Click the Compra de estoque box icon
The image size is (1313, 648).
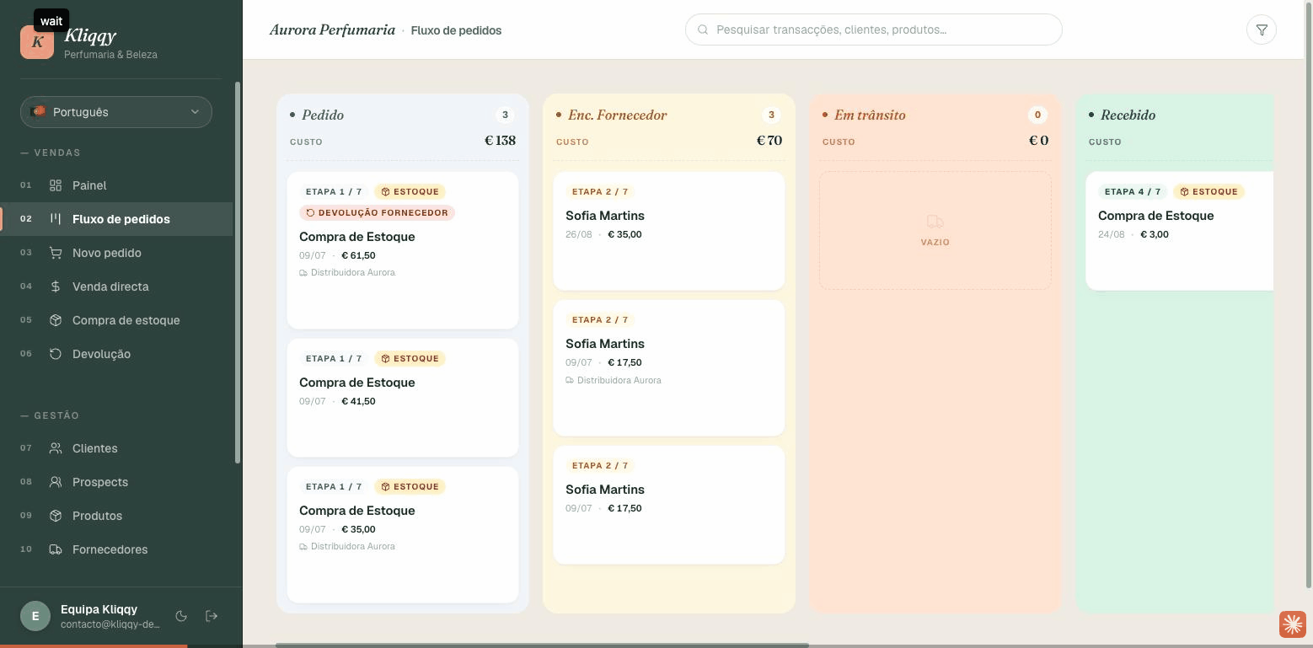[56, 320]
